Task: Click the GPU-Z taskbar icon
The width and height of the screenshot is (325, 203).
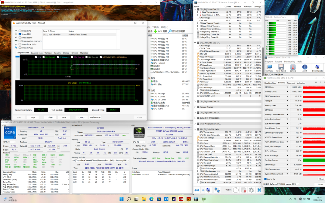Action: coord(203,199)
